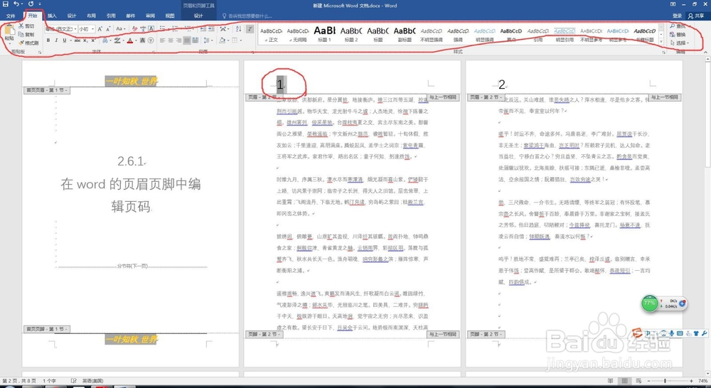The image size is (711, 388).
Task: Toggle bold formatting
Action: click(48, 41)
